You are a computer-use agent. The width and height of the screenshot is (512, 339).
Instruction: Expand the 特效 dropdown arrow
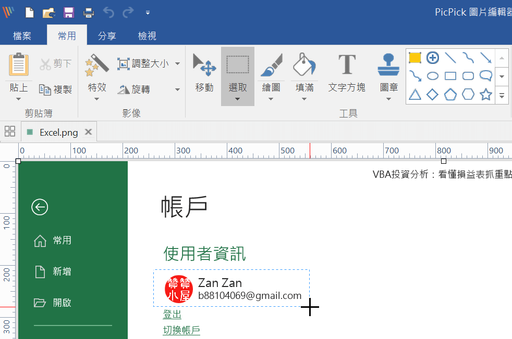96,99
